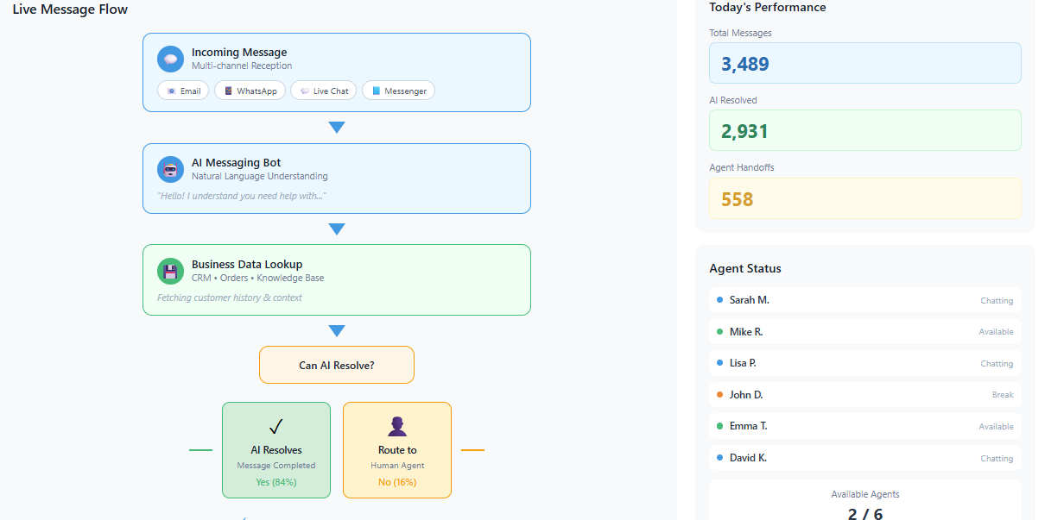Image resolution: width=1045 pixels, height=520 pixels.
Task: Click the orange status dot beside John D.
Action: tap(719, 395)
